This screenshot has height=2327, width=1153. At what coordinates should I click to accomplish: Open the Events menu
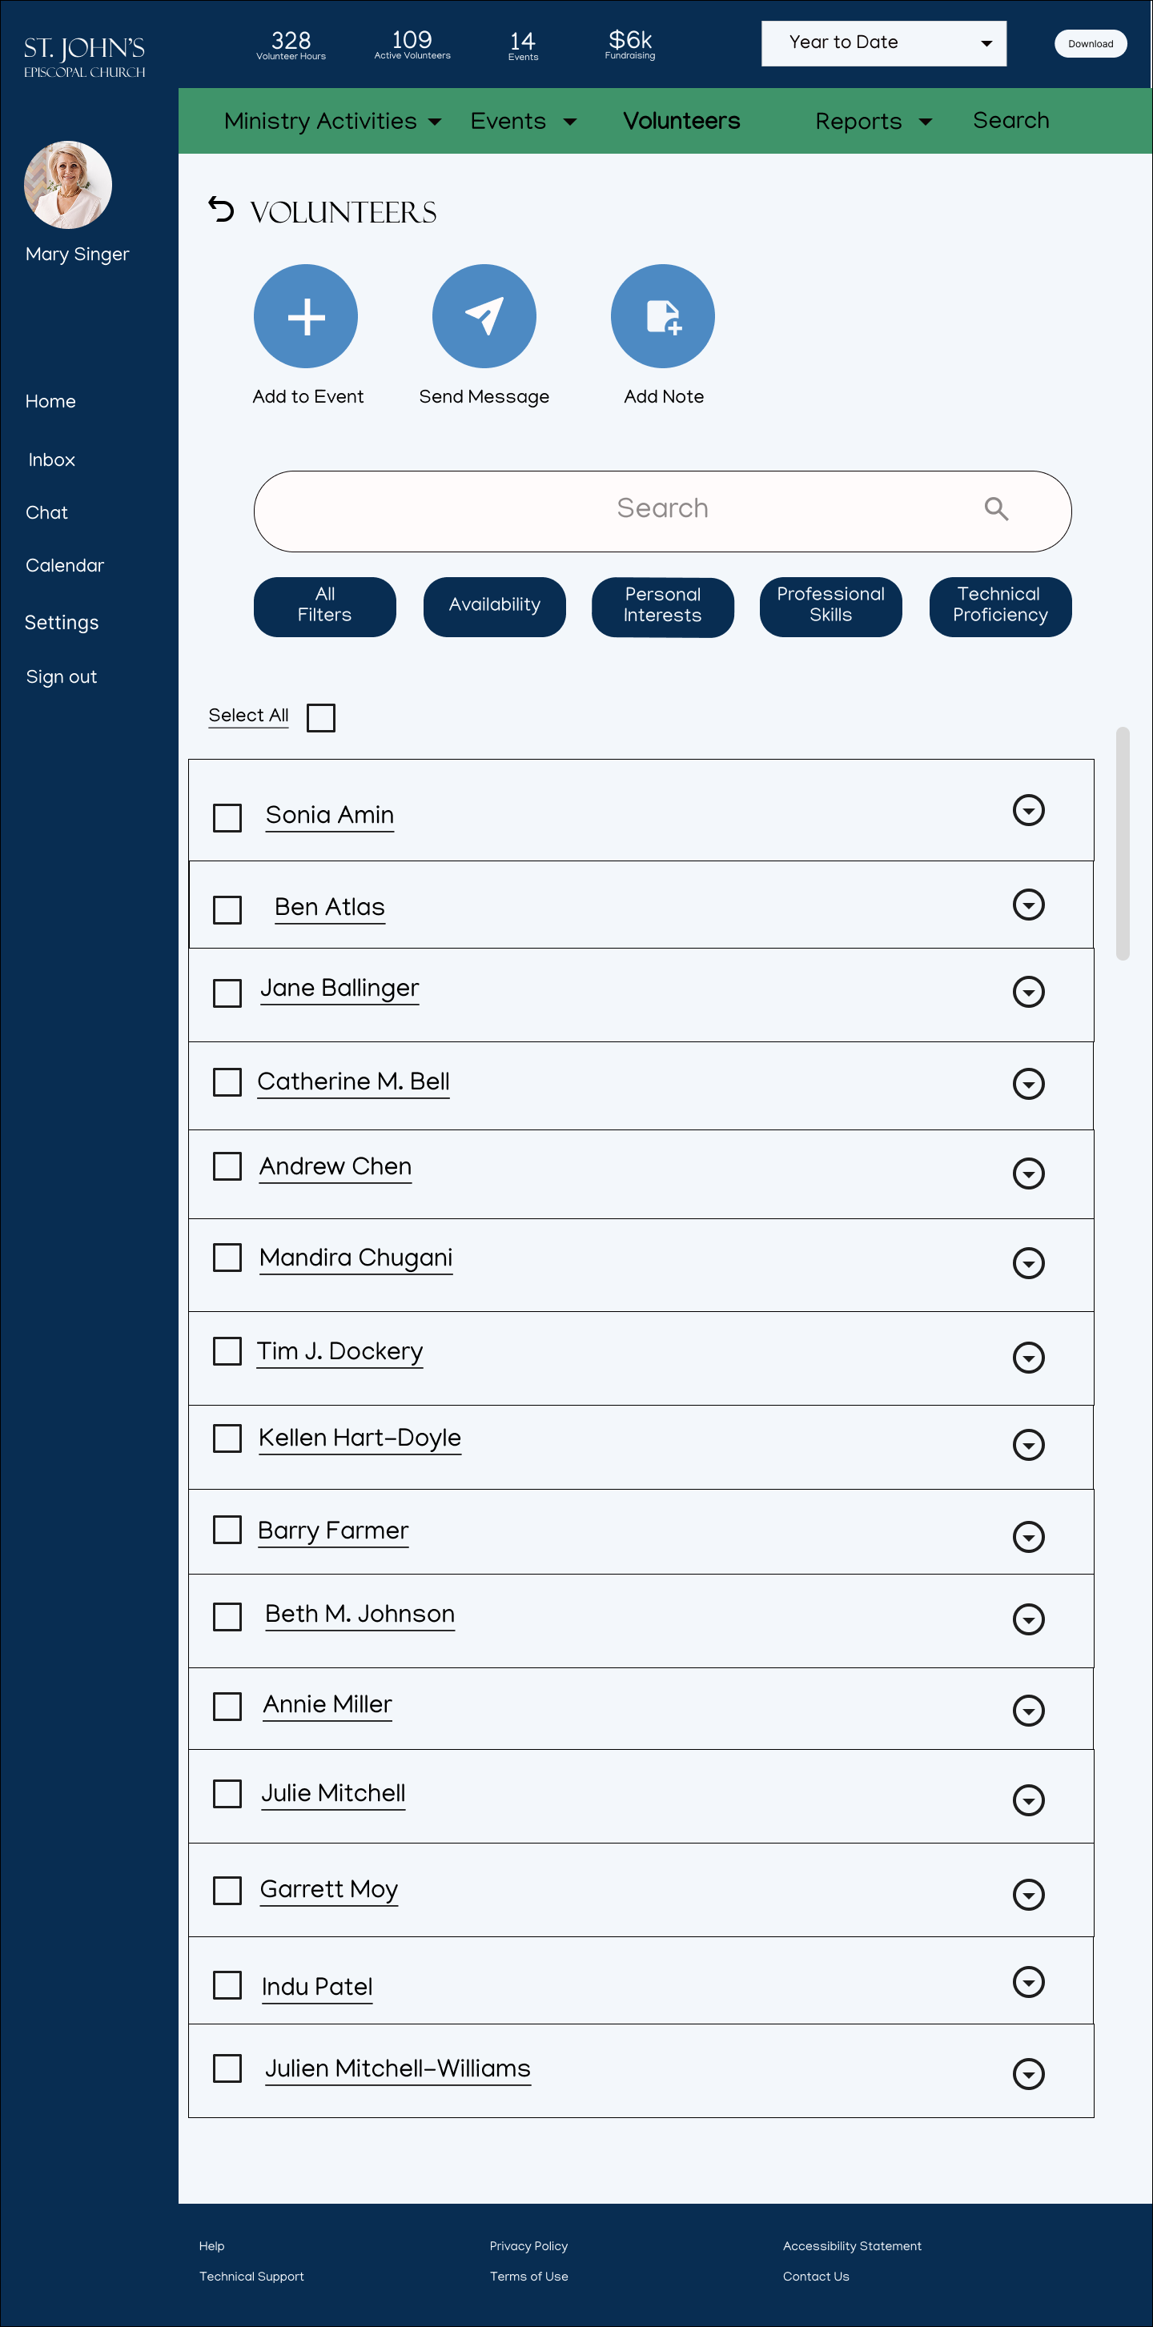523,121
